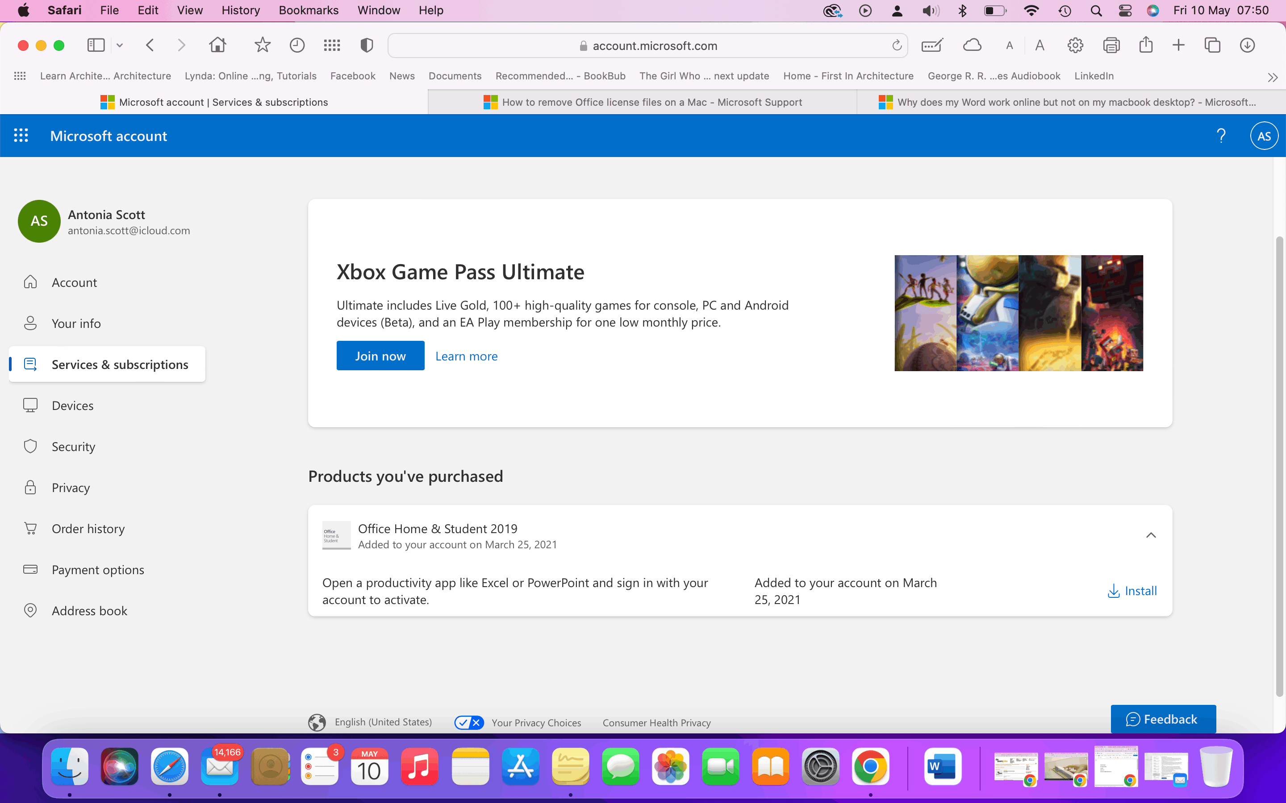
Task: Open Safari downloads icon
Action: pos(1247,46)
